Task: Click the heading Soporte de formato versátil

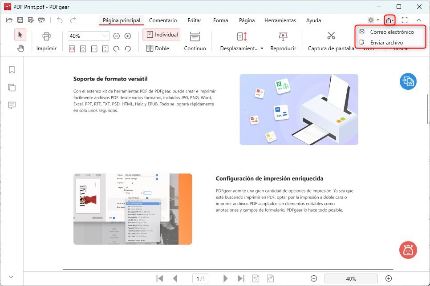Action: click(x=110, y=79)
